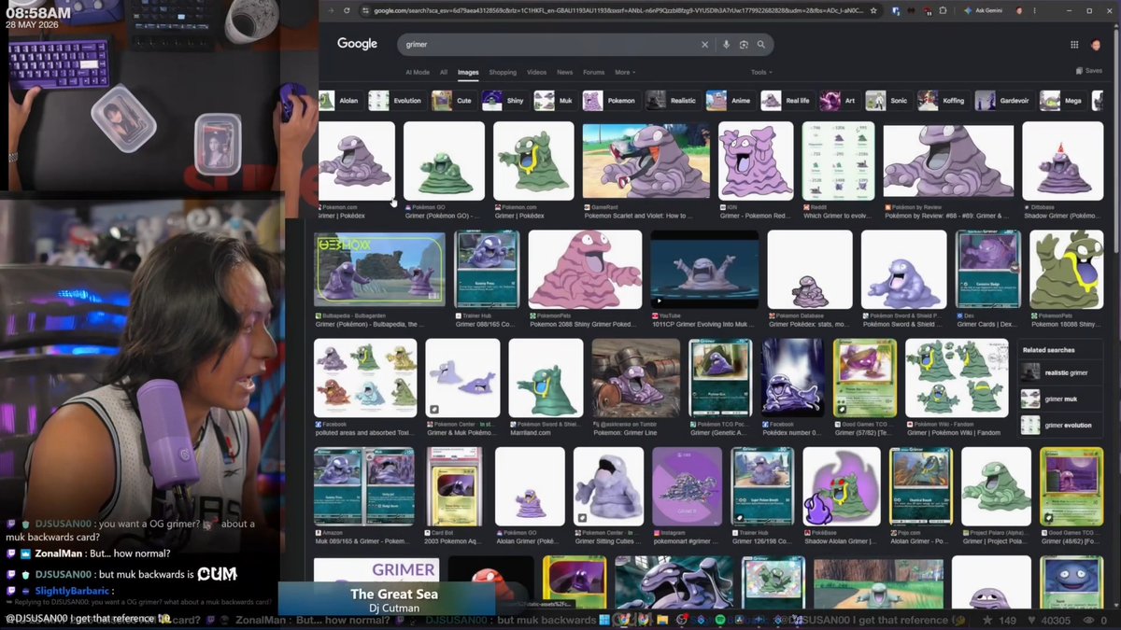1121x630 pixels.
Task: Click The Great Sea now-playing overlay
Action: pyautogui.click(x=393, y=601)
